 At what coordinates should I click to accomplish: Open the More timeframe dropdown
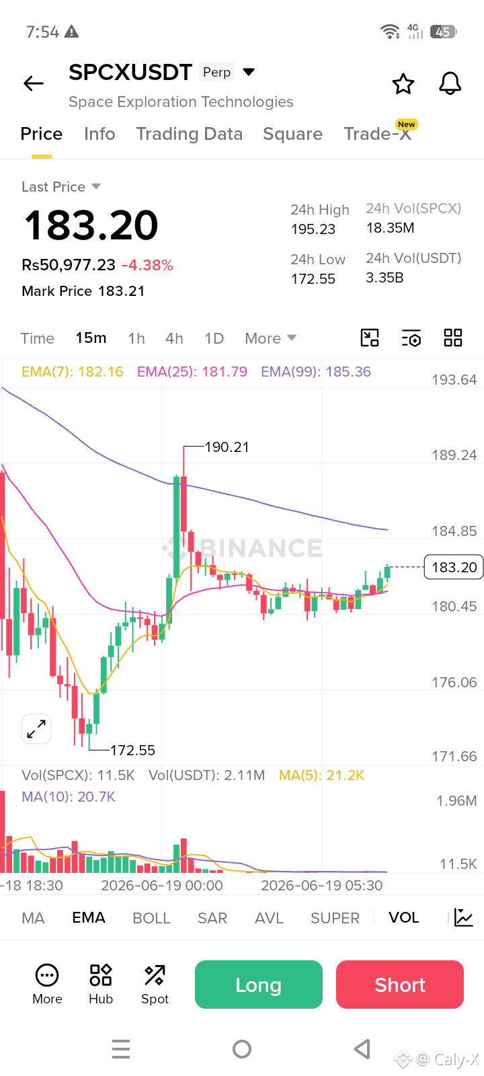coord(270,338)
